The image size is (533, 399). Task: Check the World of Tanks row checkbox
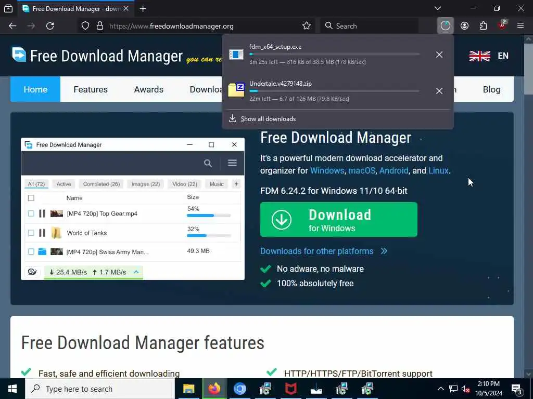[31, 233]
